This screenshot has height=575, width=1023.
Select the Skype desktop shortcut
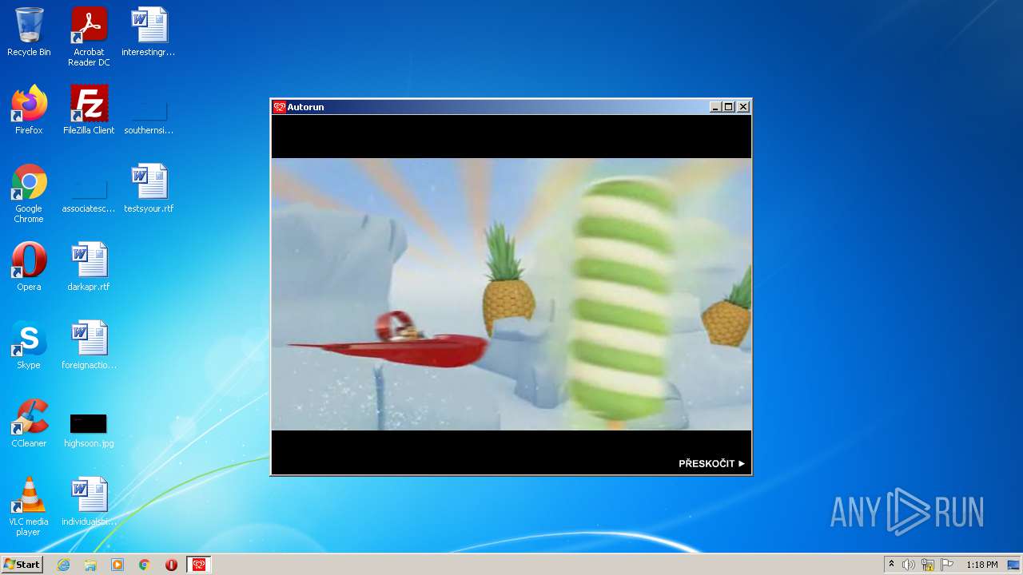[x=29, y=345]
